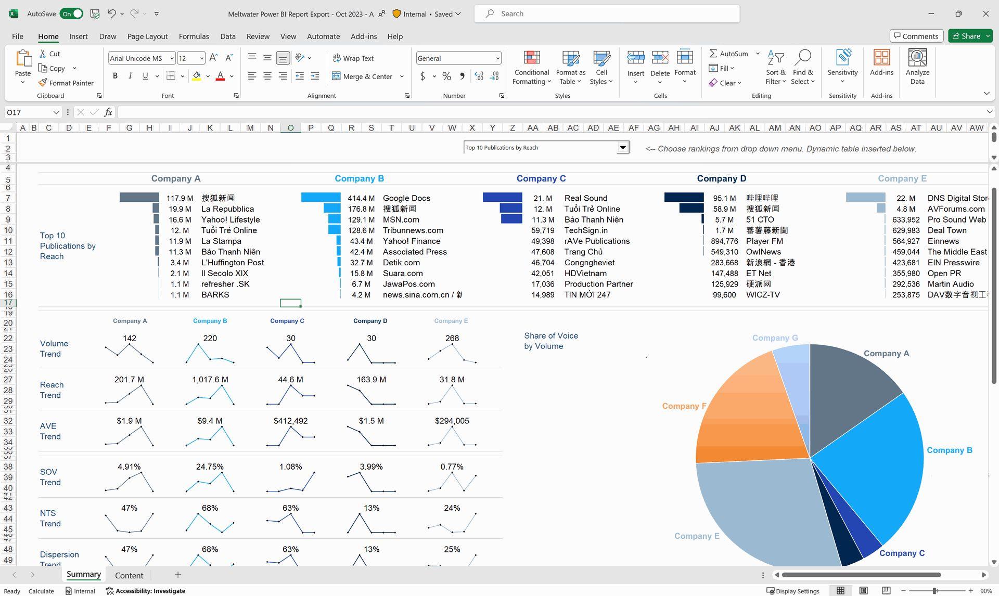Apply the red Font Color
The width and height of the screenshot is (999, 596).
click(x=220, y=76)
